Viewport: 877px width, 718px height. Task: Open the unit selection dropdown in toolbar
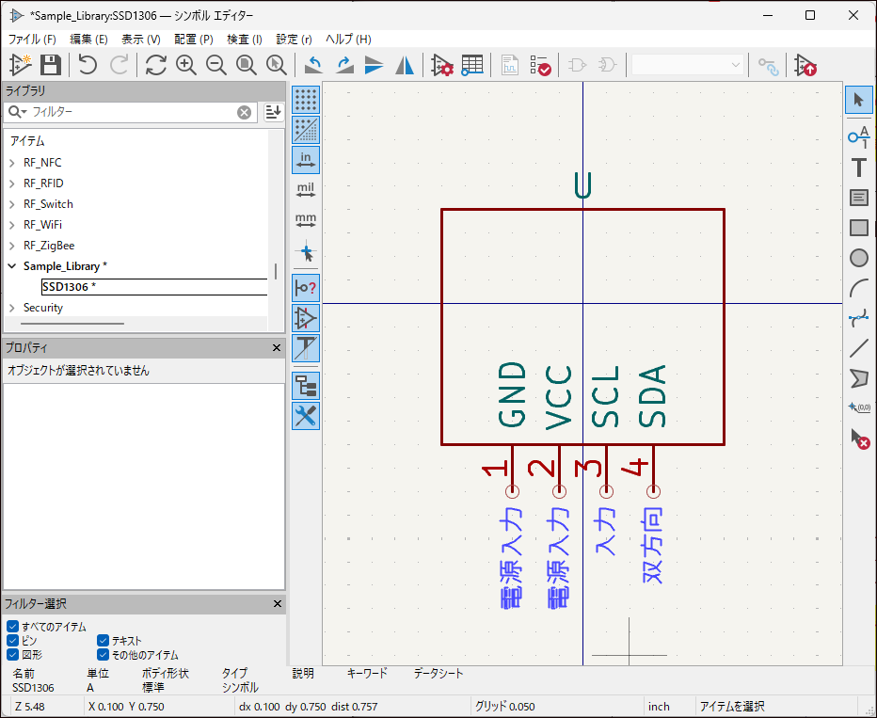[688, 65]
